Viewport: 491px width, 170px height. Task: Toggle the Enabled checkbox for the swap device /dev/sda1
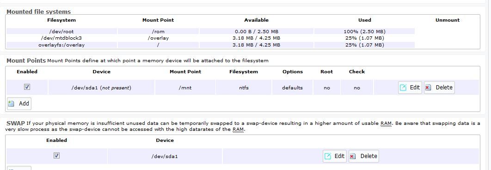click(x=56, y=155)
